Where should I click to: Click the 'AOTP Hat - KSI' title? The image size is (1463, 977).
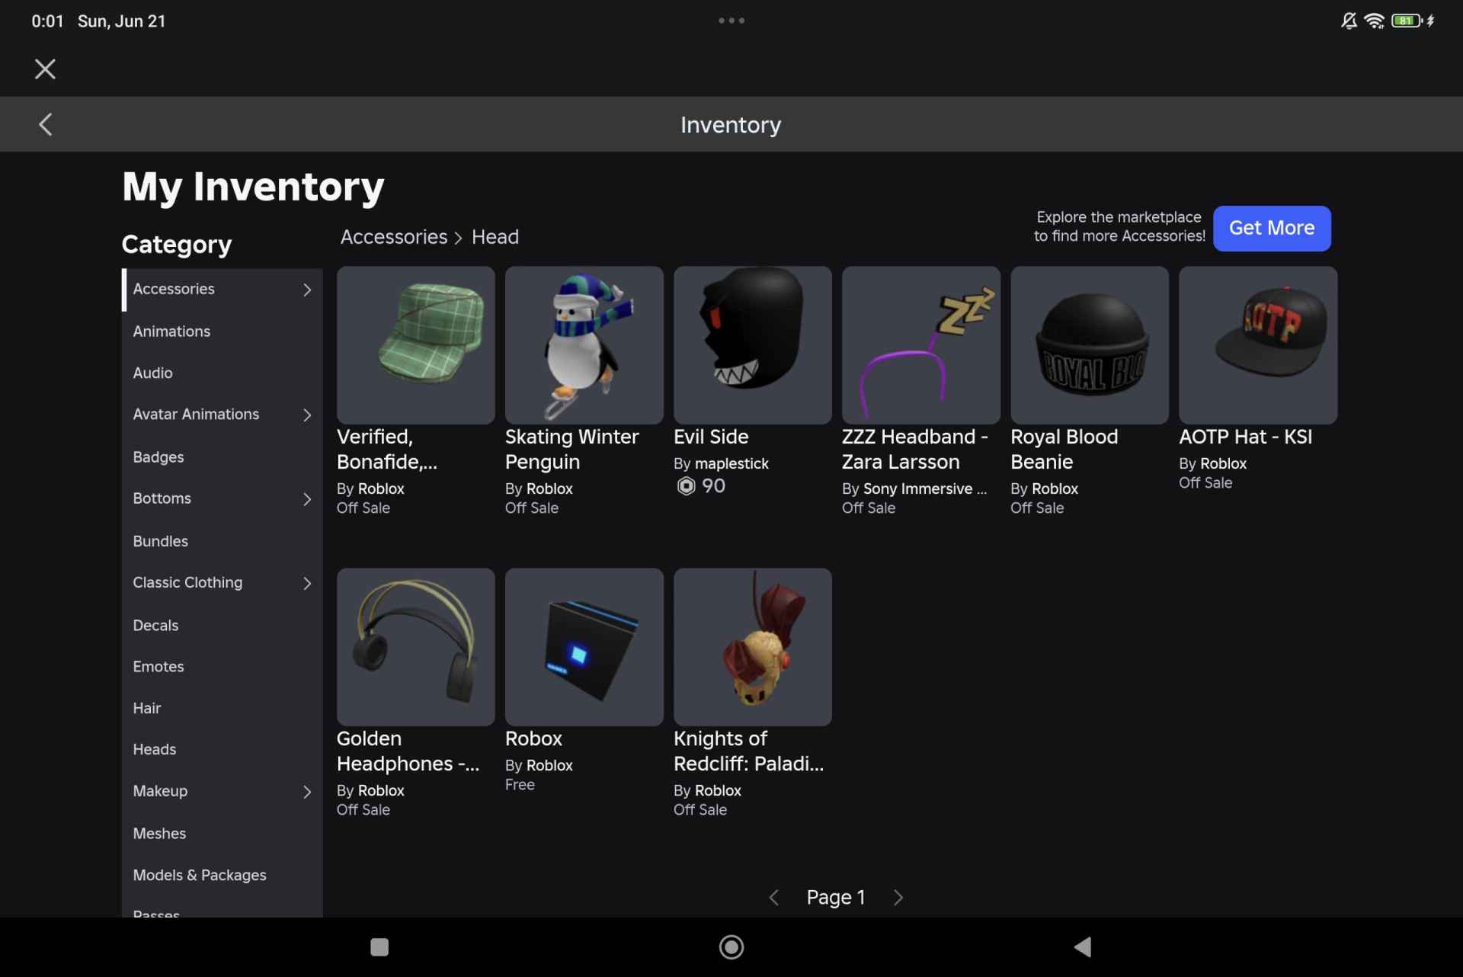click(x=1246, y=437)
